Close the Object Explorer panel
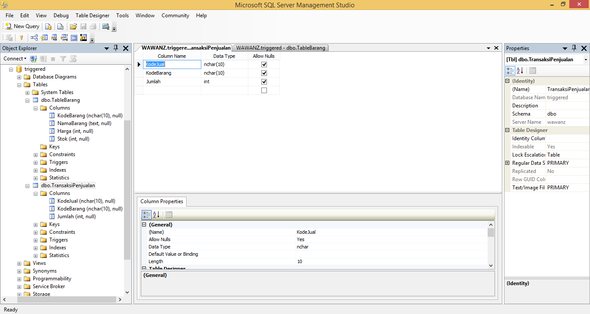Screen dimensions: 590x314 [x=126, y=48]
